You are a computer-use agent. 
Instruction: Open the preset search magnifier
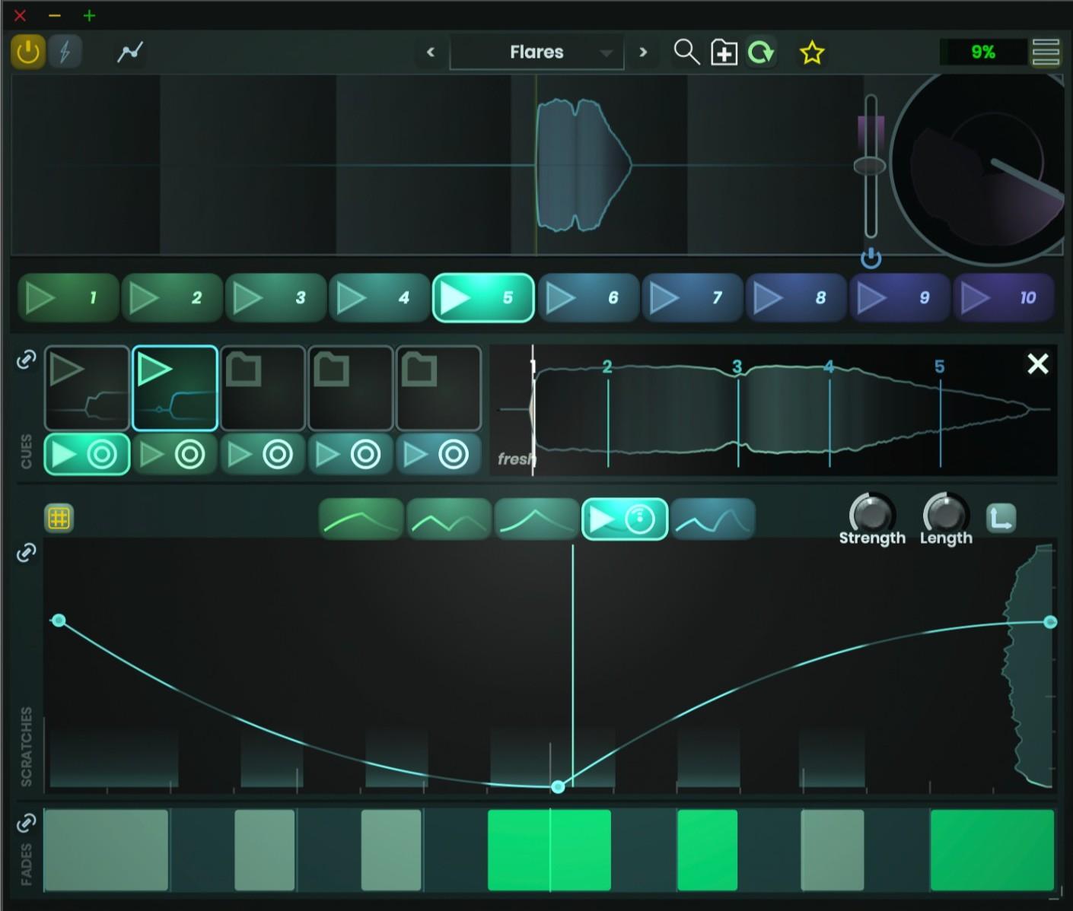point(686,52)
